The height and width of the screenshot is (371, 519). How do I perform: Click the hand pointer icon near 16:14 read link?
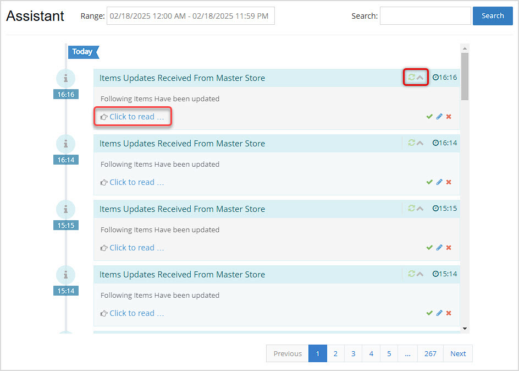[x=104, y=182]
